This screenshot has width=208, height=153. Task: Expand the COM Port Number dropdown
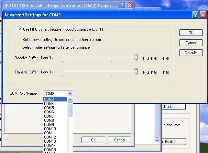[70, 93]
